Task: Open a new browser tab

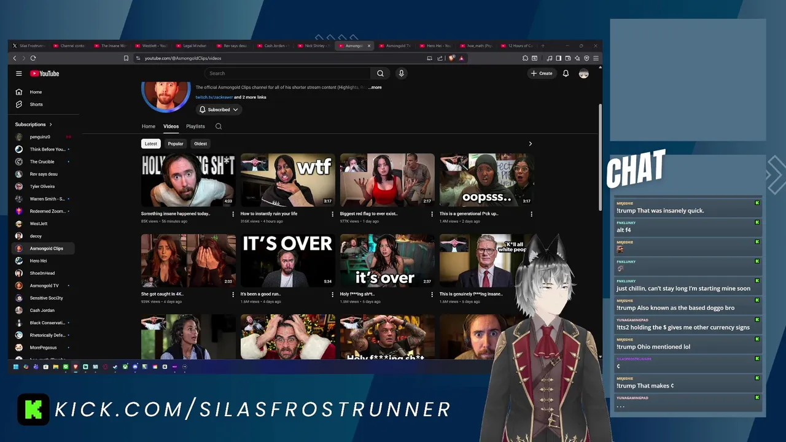Action: (543, 45)
